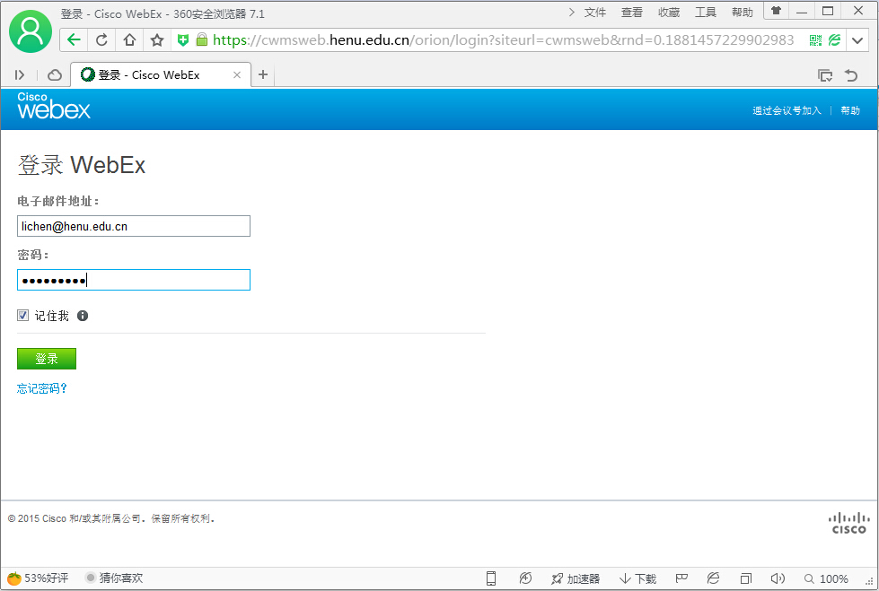Bookmark page with the star icon
Viewport: 879px width, 591px height.
(x=157, y=39)
